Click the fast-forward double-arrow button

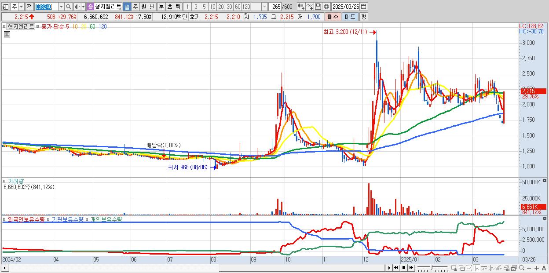pos(411,268)
